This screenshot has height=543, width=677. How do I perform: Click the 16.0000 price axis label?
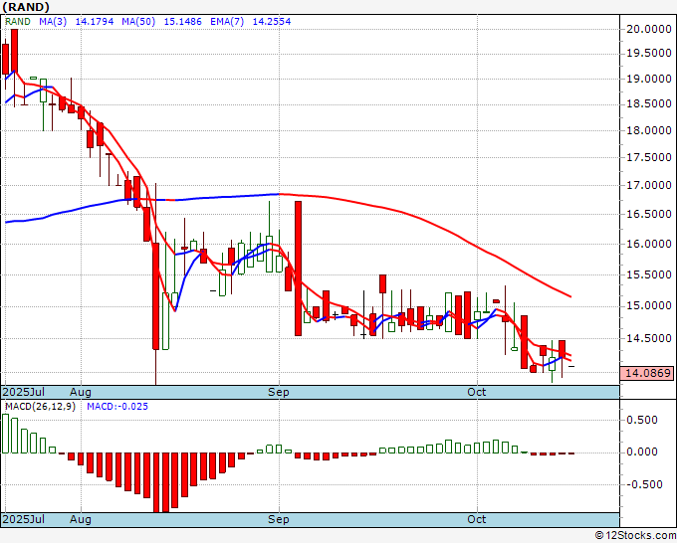[649, 244]
